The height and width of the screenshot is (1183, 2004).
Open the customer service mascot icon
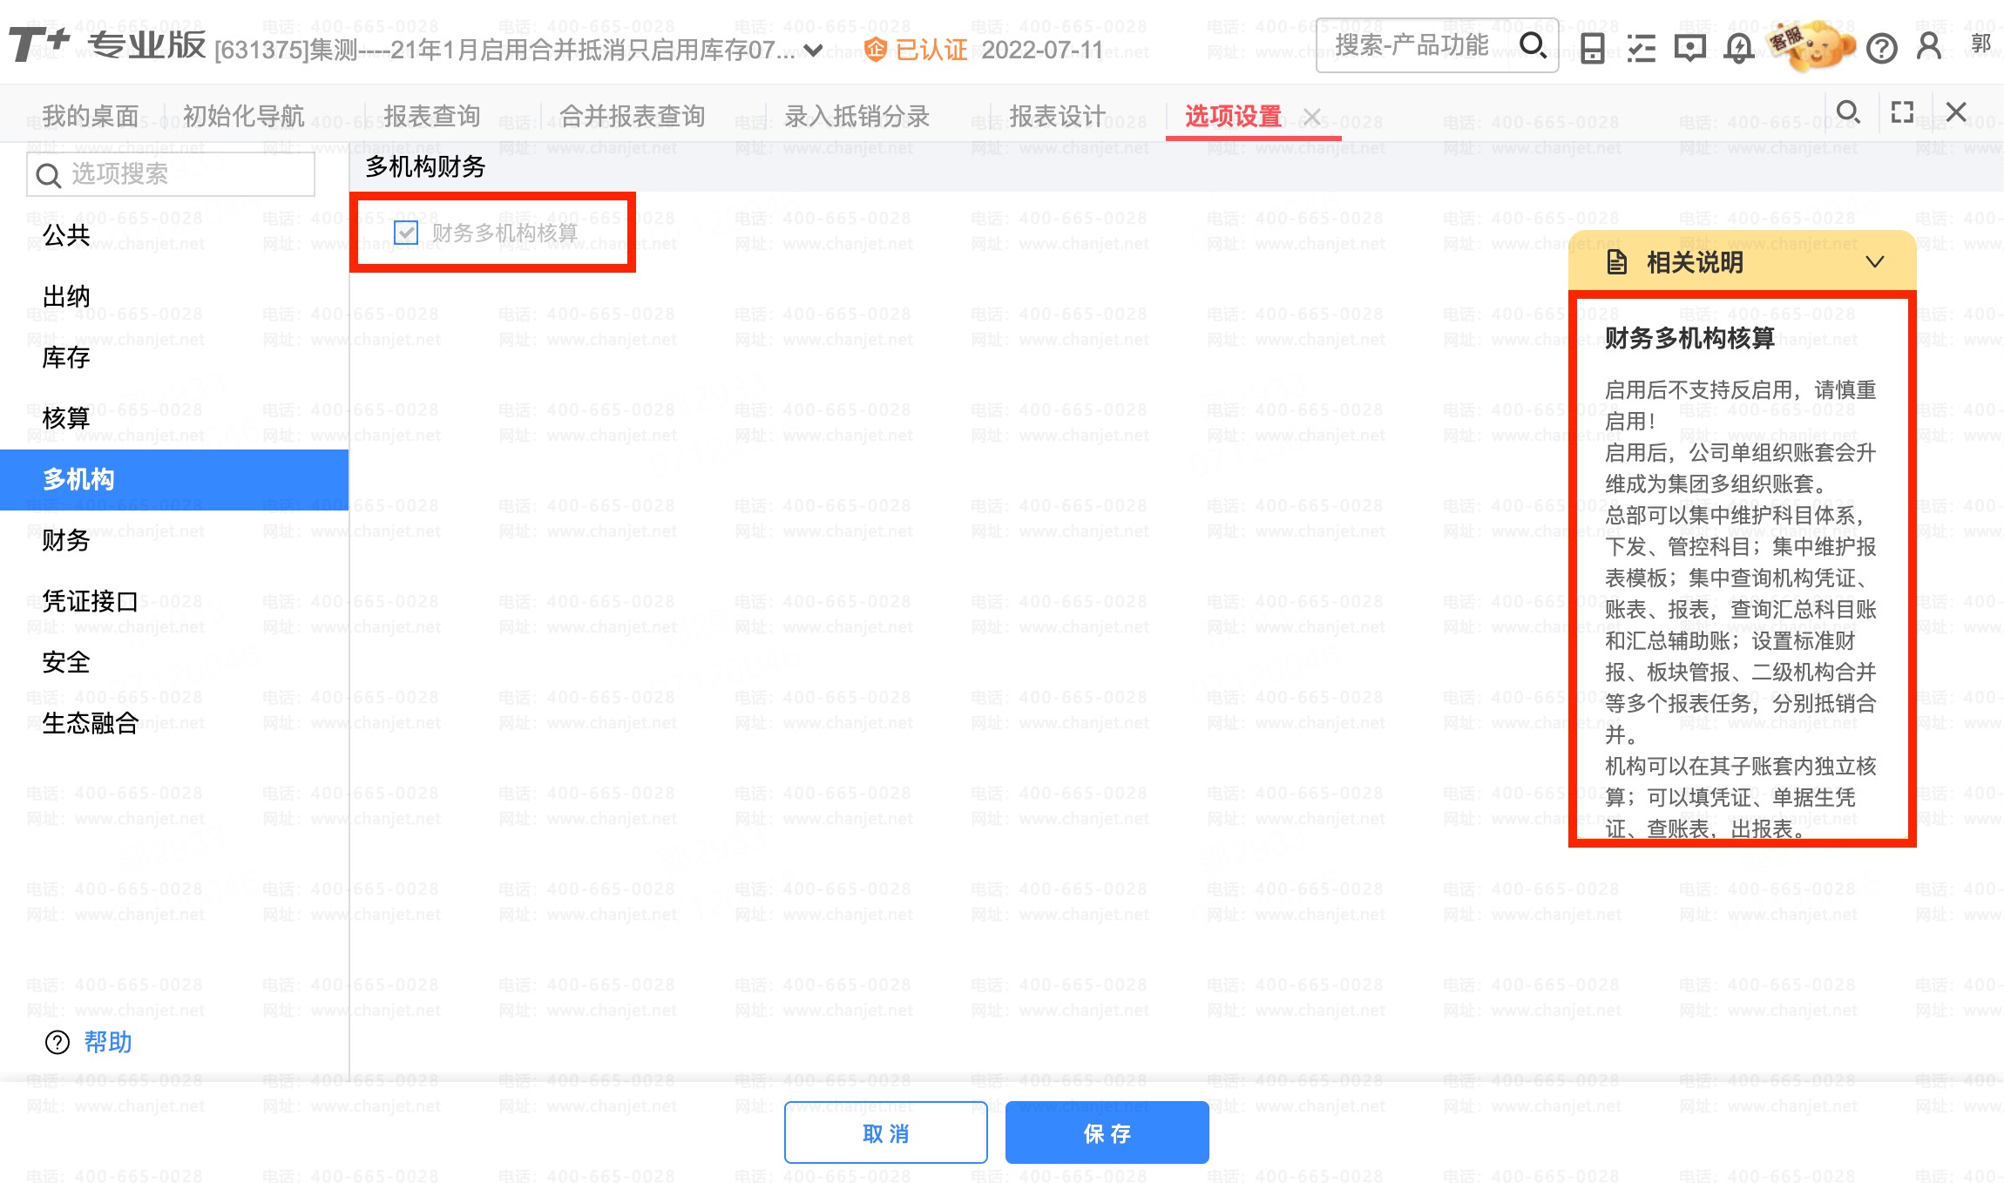coord(1811,45)
